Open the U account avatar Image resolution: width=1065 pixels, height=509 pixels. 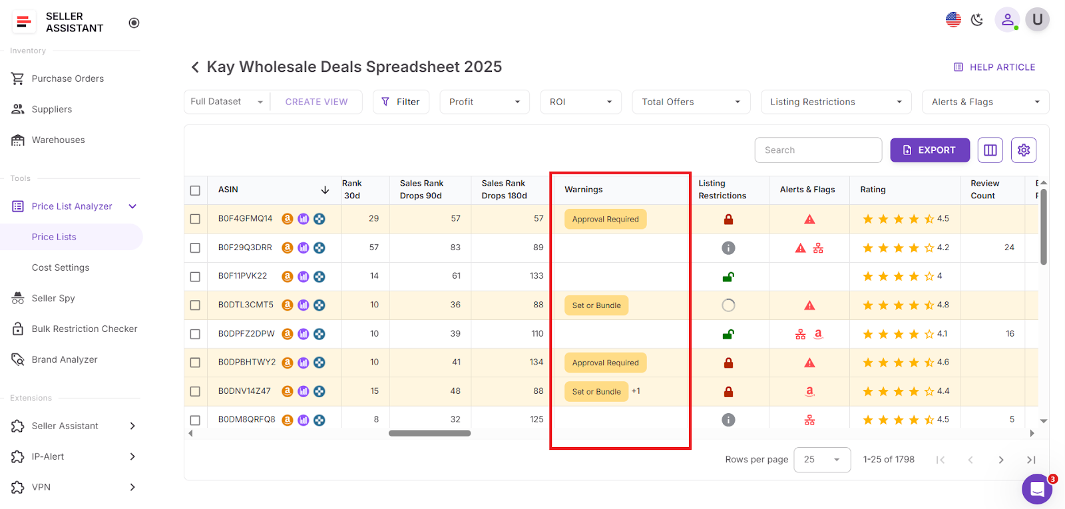1037,19
